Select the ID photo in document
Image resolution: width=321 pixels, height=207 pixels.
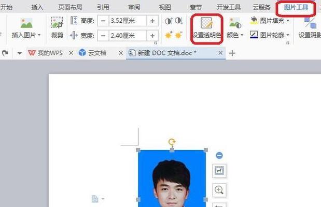click(x=172, y=179)
